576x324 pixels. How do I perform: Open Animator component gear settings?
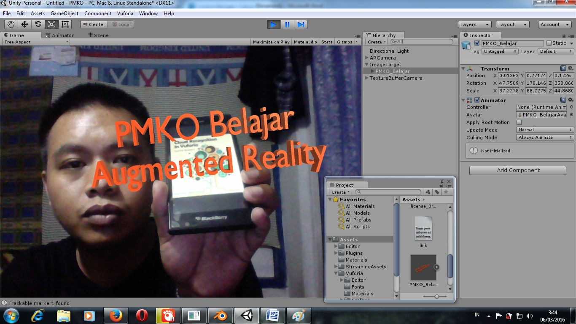coord(571,100)
